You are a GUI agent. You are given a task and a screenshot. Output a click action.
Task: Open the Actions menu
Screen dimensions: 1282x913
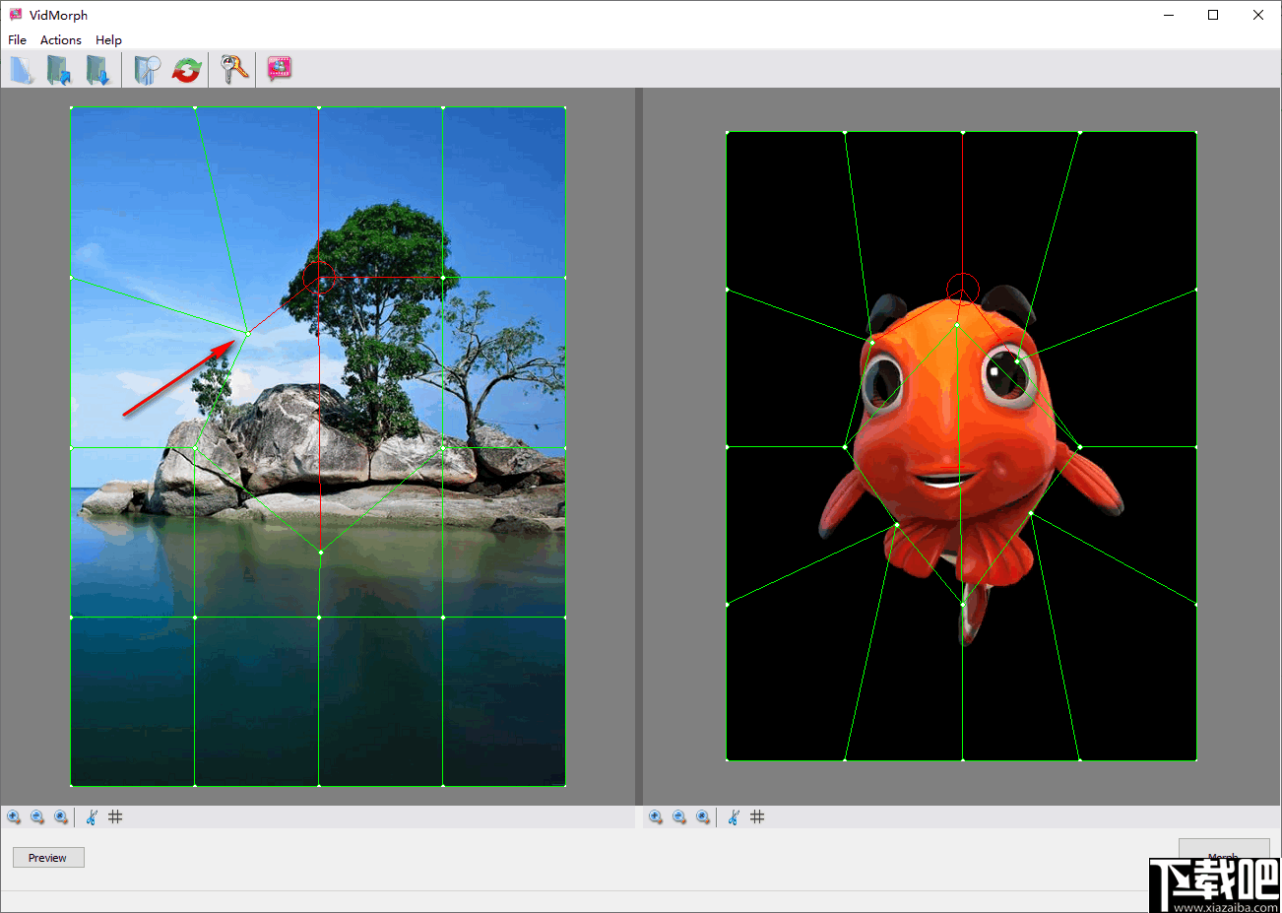click(x=60, y=39)
